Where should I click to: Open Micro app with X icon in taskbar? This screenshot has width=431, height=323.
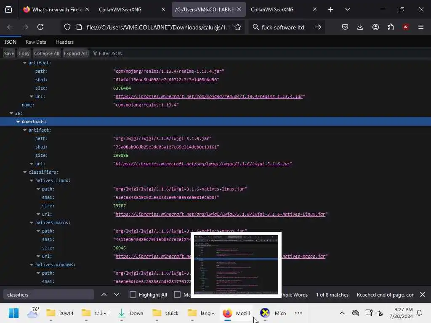[274, 313]
